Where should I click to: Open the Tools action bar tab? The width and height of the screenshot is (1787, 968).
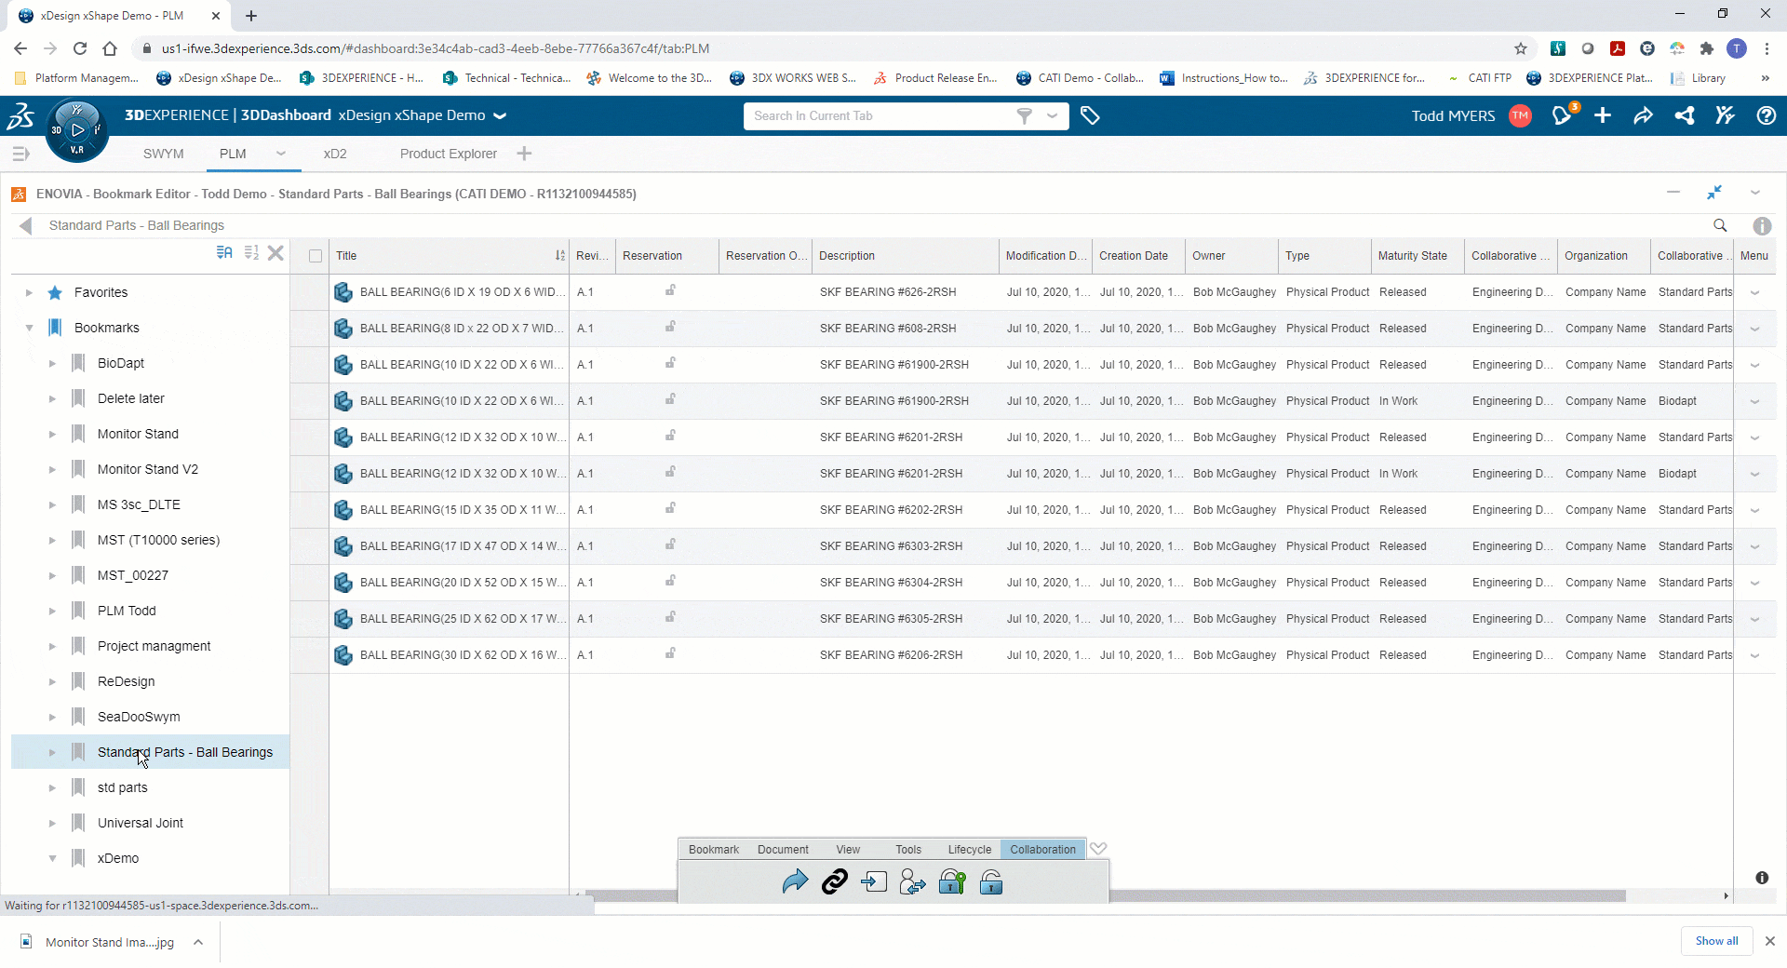[x=908, y=849]
